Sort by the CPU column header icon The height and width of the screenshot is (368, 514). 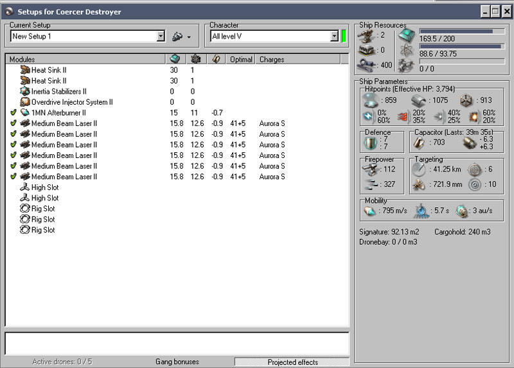175,59
